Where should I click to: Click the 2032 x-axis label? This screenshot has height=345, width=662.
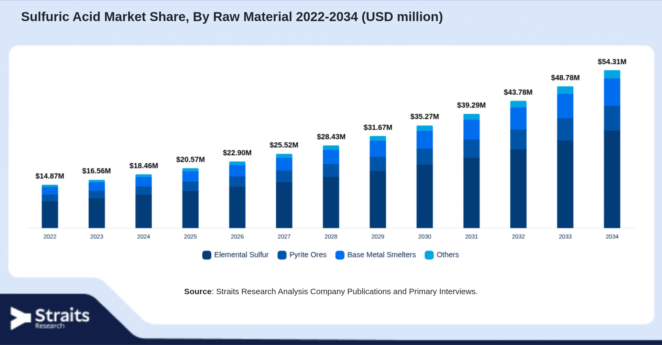(518, 237)
